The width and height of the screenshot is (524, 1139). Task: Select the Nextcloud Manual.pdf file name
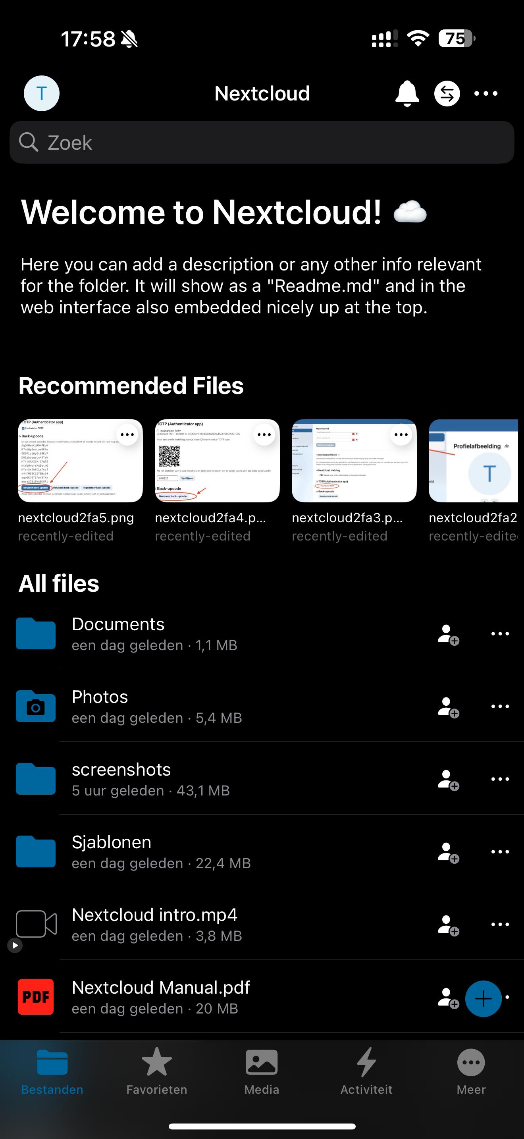pos(161,987)
